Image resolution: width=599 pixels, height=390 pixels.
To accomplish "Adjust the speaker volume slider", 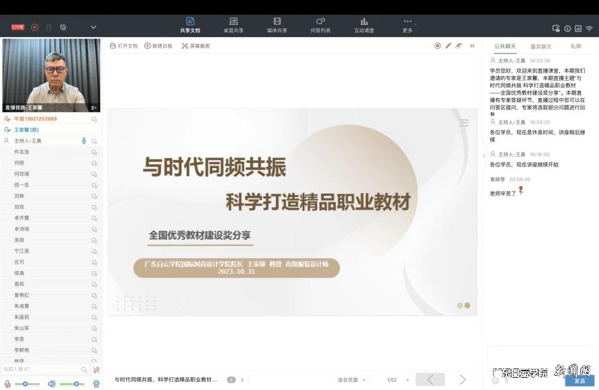I will click(76, 382).
